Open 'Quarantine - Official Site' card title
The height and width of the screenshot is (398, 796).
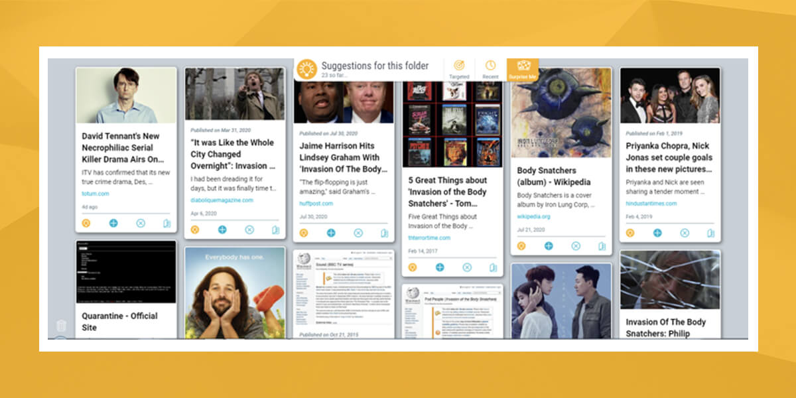pyautogui.click(x=119, y=322)
